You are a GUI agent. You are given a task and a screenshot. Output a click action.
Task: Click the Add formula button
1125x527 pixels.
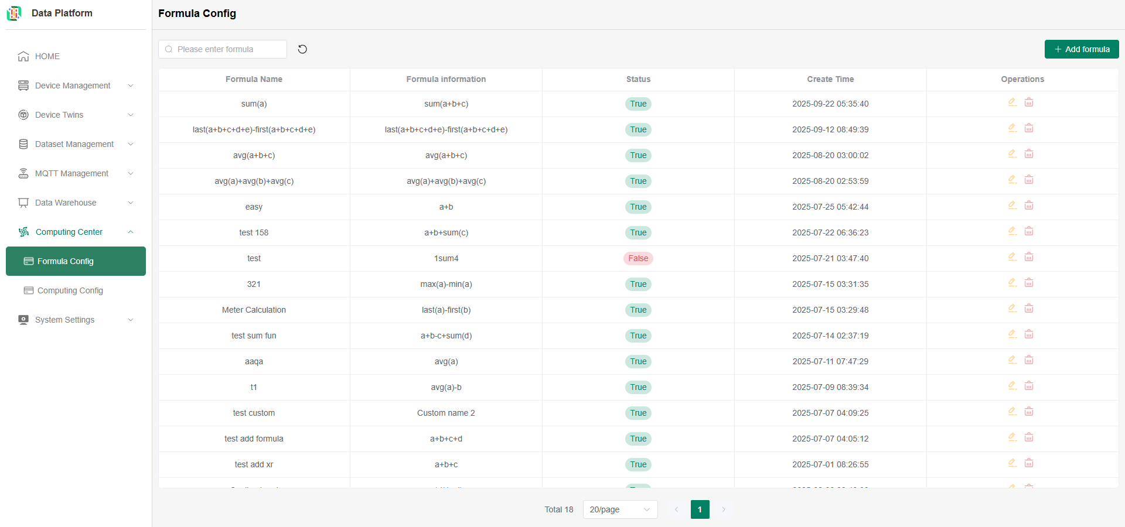[x=1081, y=49]
